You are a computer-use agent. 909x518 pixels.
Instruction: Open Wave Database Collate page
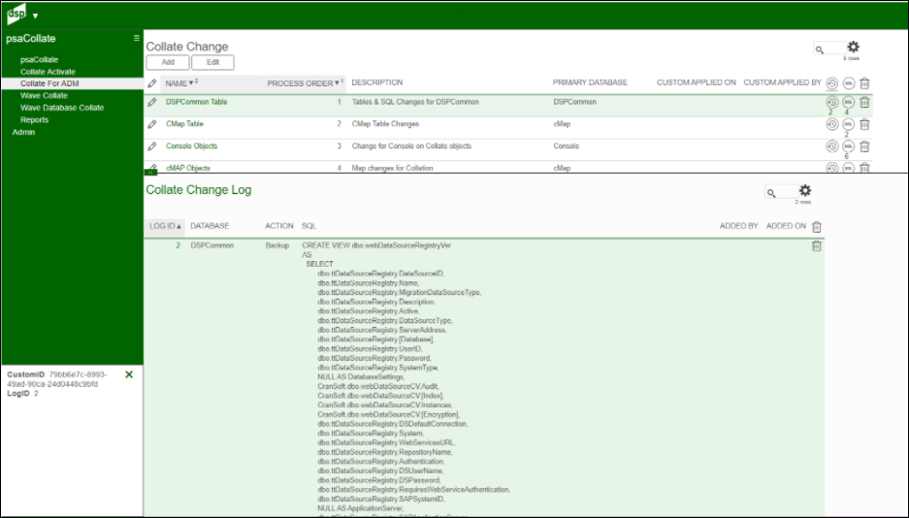coord(62,108)
